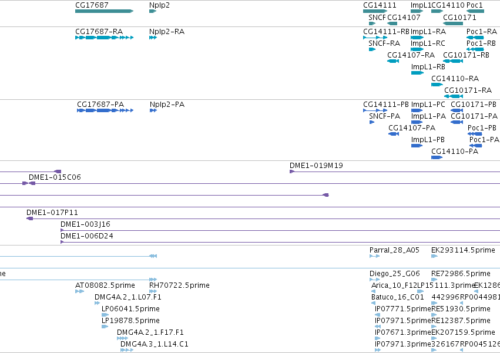Click the IP07771.5prime EST label

pyautogui.click(x=403, y=310)
